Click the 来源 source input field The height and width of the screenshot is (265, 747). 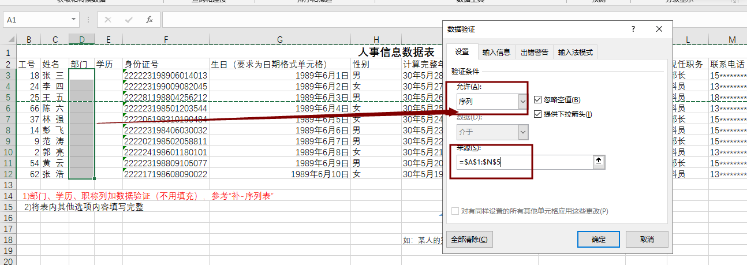pyautogui.click(x=524, y=162)
